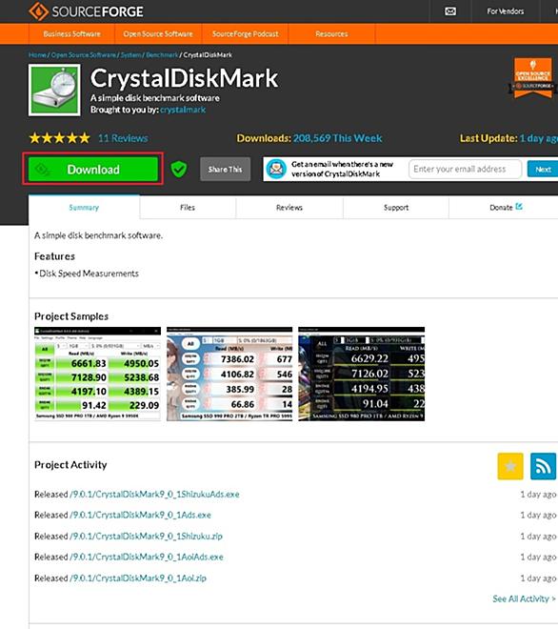The image size is (558, 629).
Task: Open Open Source Software menu
Action: 158,33
